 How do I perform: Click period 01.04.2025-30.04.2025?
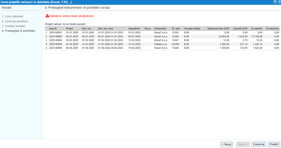110,48
